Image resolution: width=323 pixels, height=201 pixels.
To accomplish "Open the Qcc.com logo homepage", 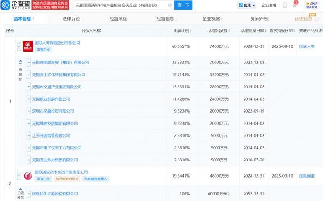I will (x=15, y=5).
